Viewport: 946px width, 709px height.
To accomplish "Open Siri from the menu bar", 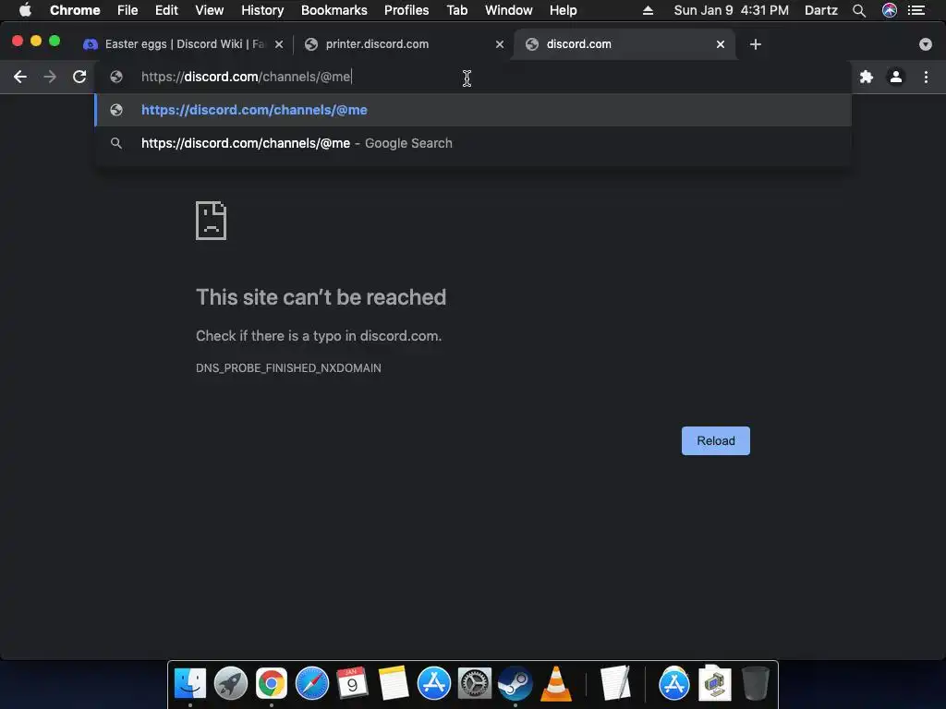I will point(890,10).
